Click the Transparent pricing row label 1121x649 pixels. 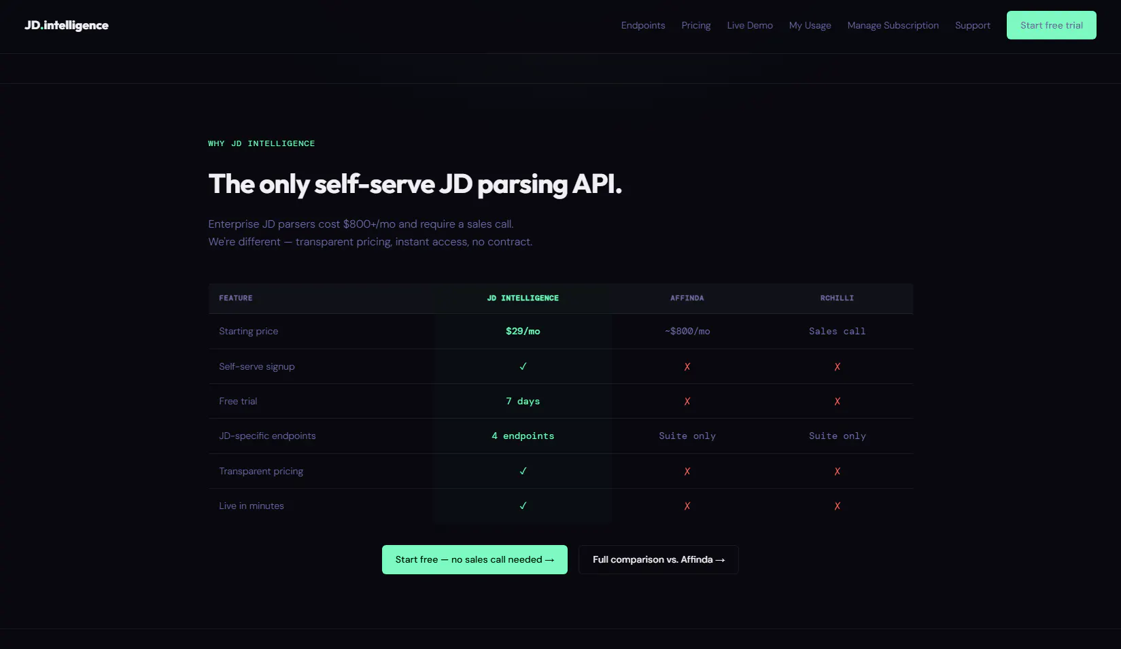(261, 471)
